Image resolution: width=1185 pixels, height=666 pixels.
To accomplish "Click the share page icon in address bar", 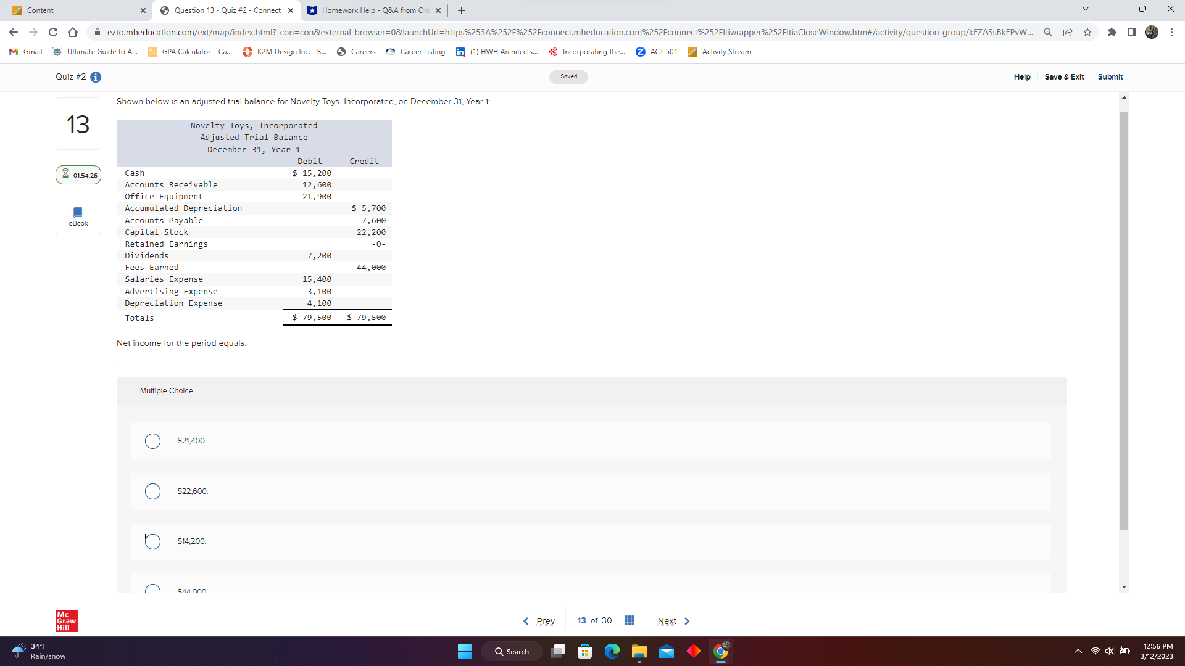I will (1068, 32).
